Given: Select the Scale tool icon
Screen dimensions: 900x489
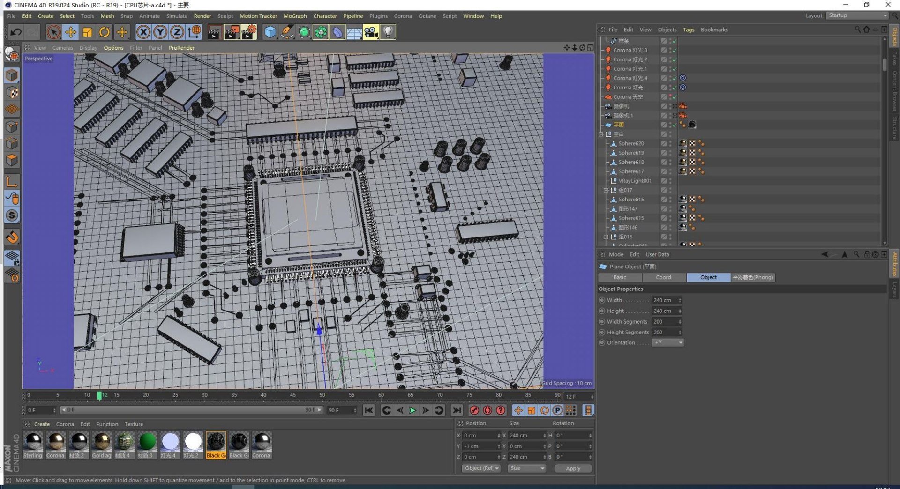Looking at the screenshot, I should (x=87, y=32).
